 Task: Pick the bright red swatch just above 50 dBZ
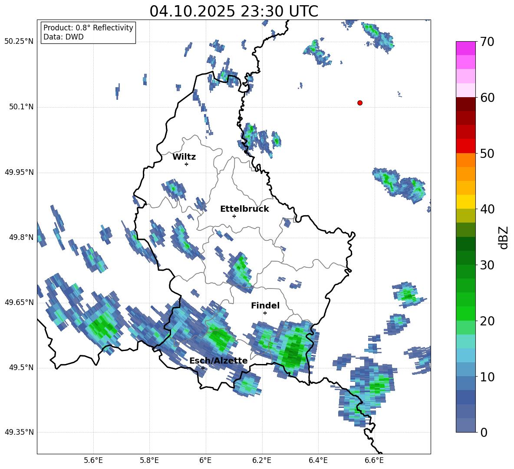(x=466, y=146)
